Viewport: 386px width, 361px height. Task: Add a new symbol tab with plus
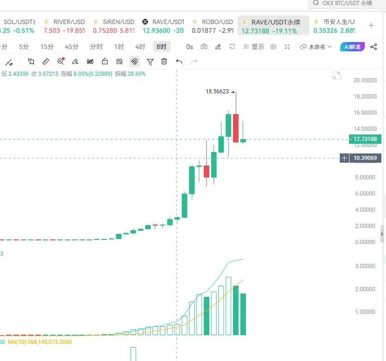371,25
